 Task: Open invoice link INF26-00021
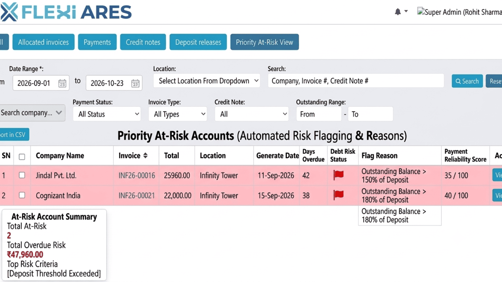tap(137, 196)
